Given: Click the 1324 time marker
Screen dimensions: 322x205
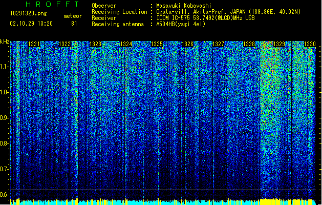Looking at the screenshot, I should click(x=126, y=44).
